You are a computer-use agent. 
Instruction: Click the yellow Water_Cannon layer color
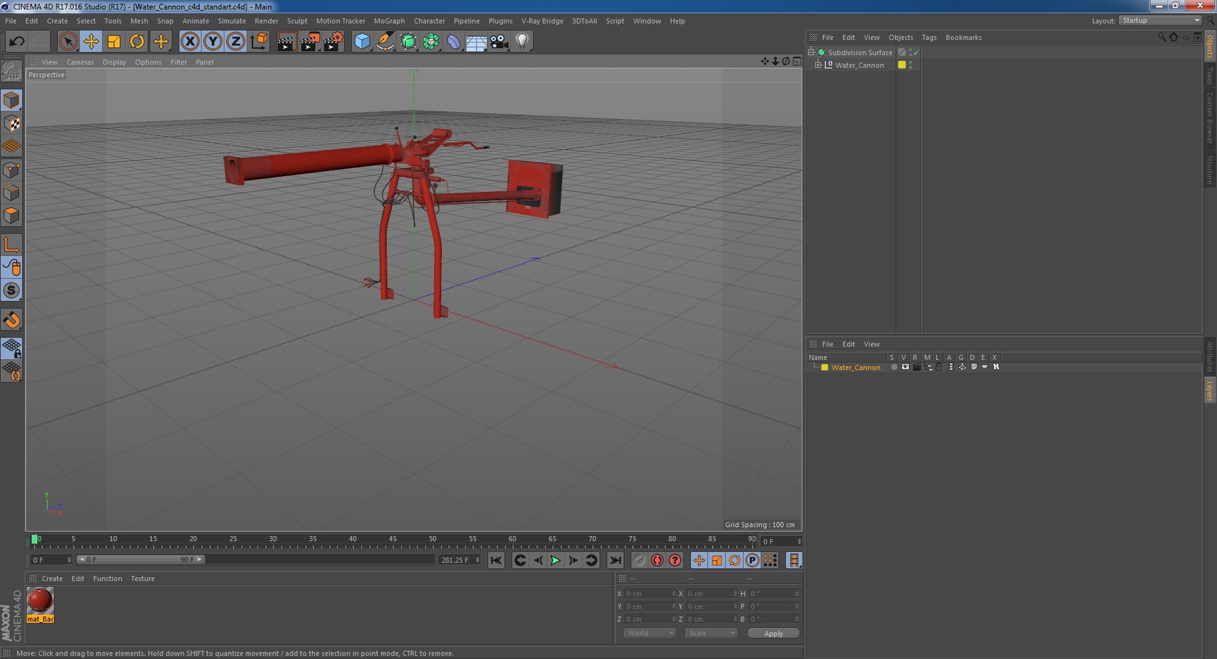pos(825,368)
